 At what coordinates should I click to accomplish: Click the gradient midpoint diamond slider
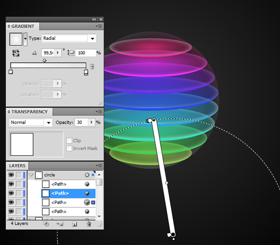point(44,61)
